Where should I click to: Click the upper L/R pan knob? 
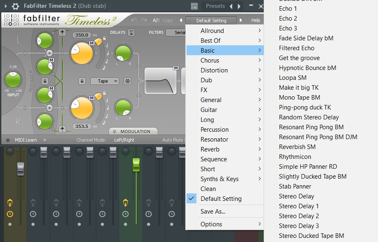(123, 54)
